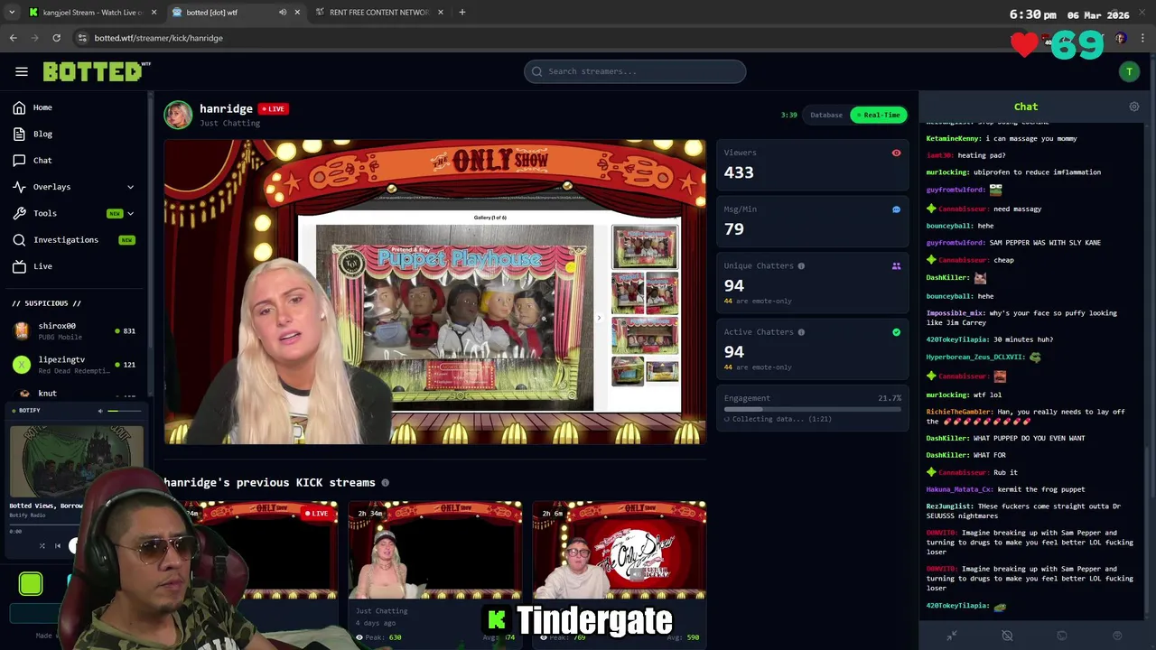Click the Msg/Min chat bubble icon

pyautogui.click(x=896, y=209)
